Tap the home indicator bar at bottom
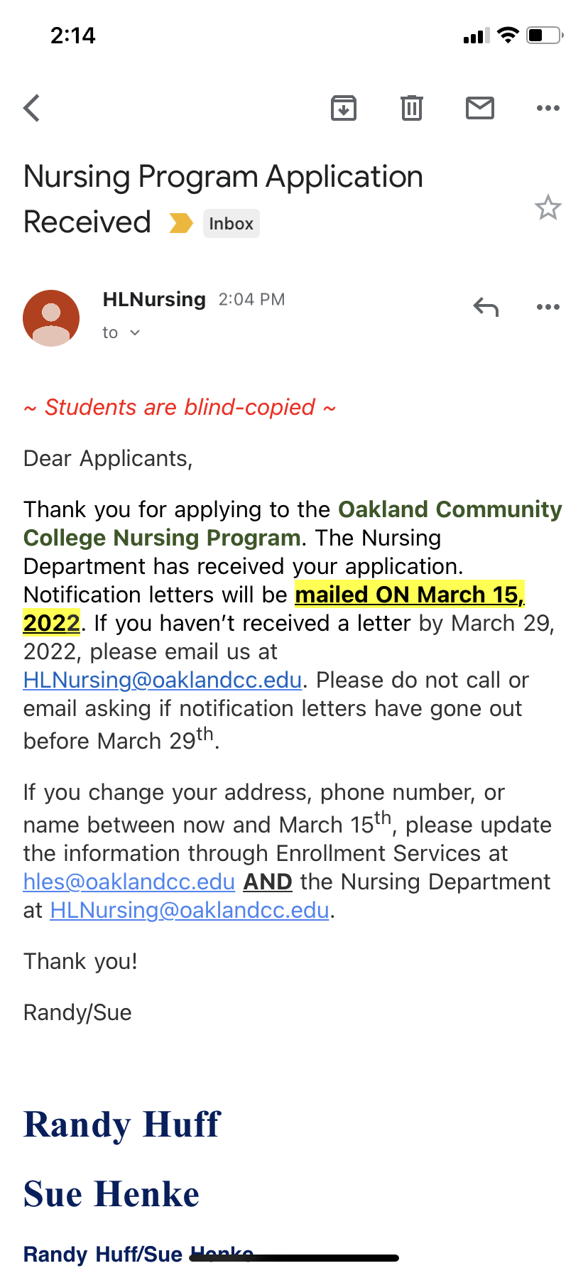Screen dimensions: 588x1273 294,1258
